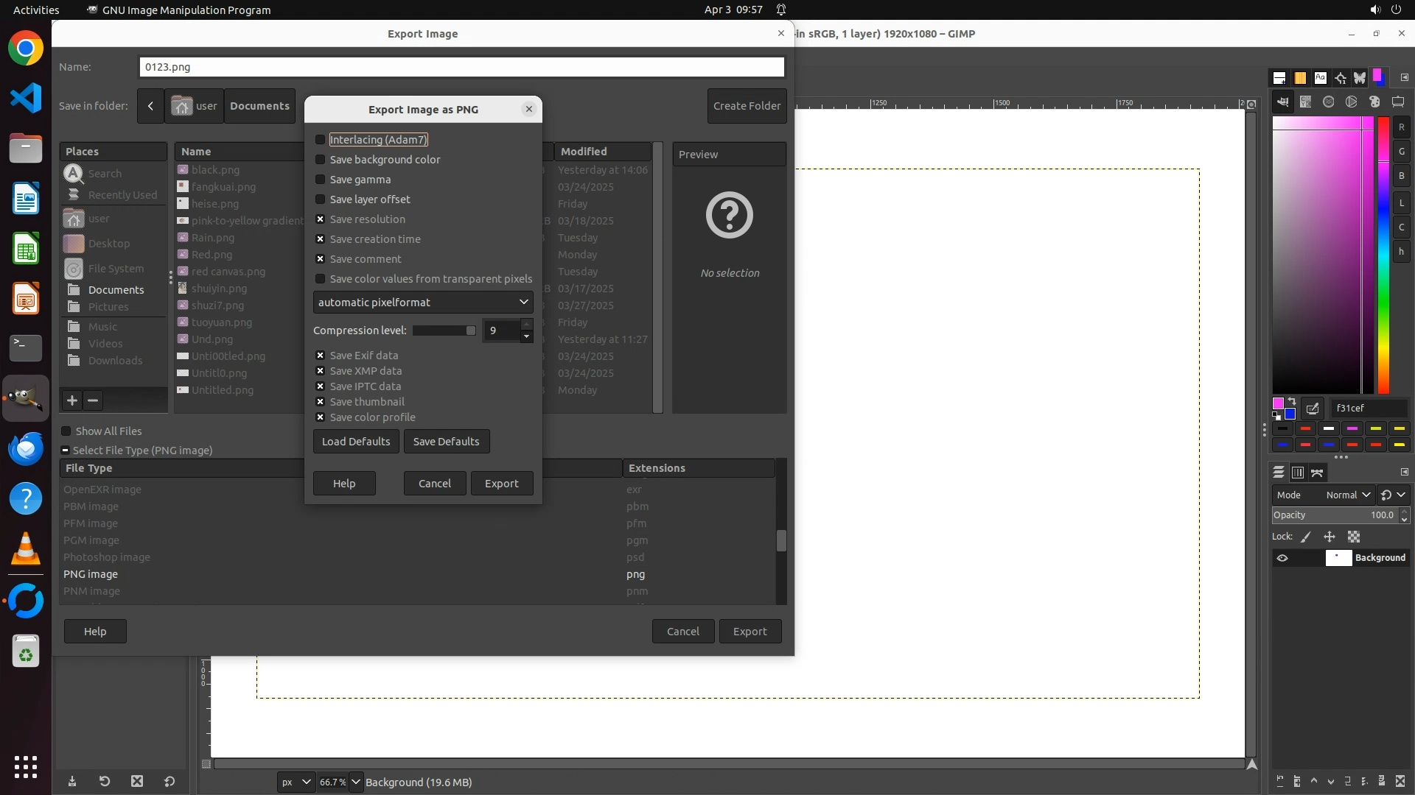Toggle Save background color checkbox

(x=320, y=160)
